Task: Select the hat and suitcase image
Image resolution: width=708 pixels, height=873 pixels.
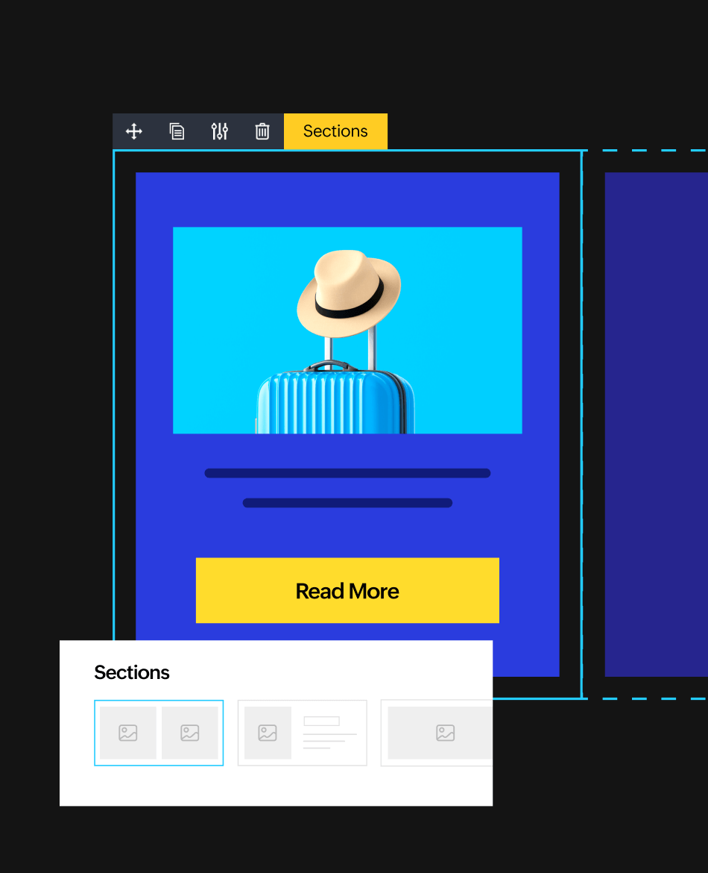Action: pyautogui.click(x=347, y=330)
